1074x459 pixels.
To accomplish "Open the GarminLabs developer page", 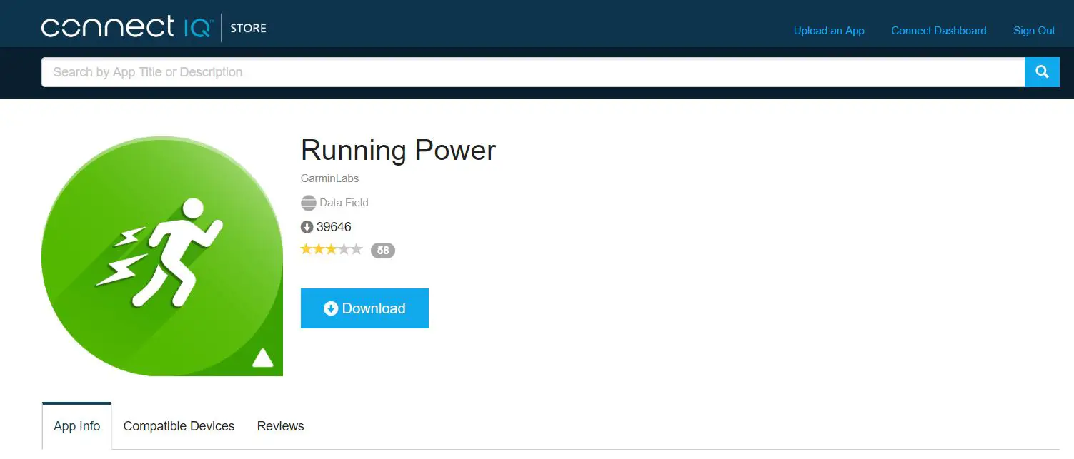I will (329, 178).
